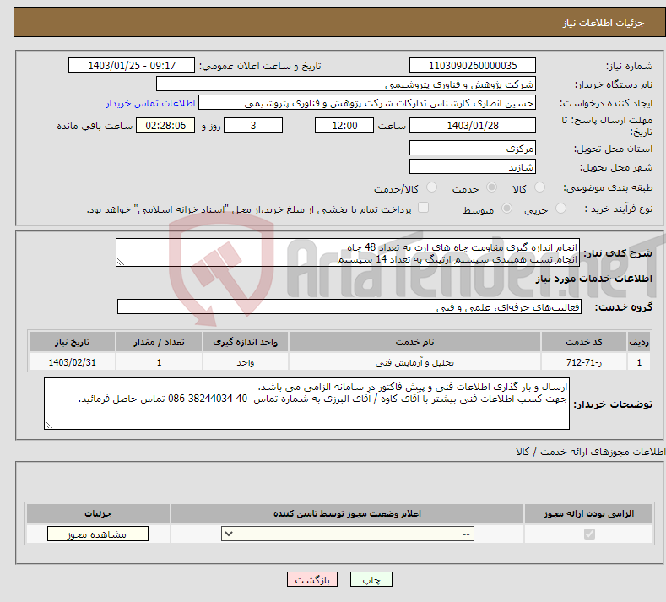666x602 pixels.
Task: Click the اطلاعات خدمات مورد نیاز heading
Action: point(593,279)
